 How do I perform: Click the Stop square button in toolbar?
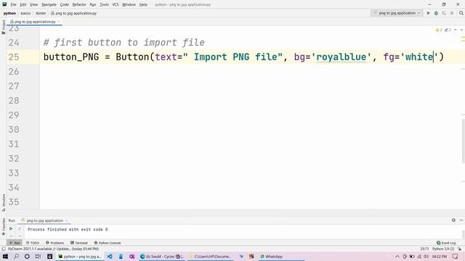[x=452, y=13]
